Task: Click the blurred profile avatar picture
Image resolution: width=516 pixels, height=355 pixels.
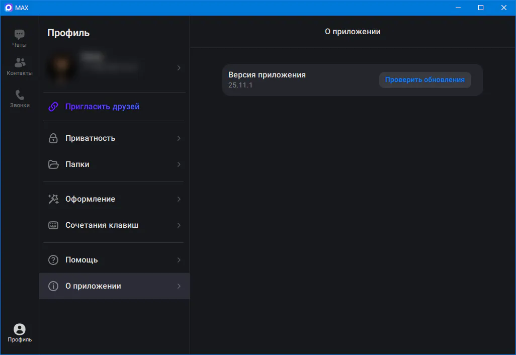Action: 61,67
